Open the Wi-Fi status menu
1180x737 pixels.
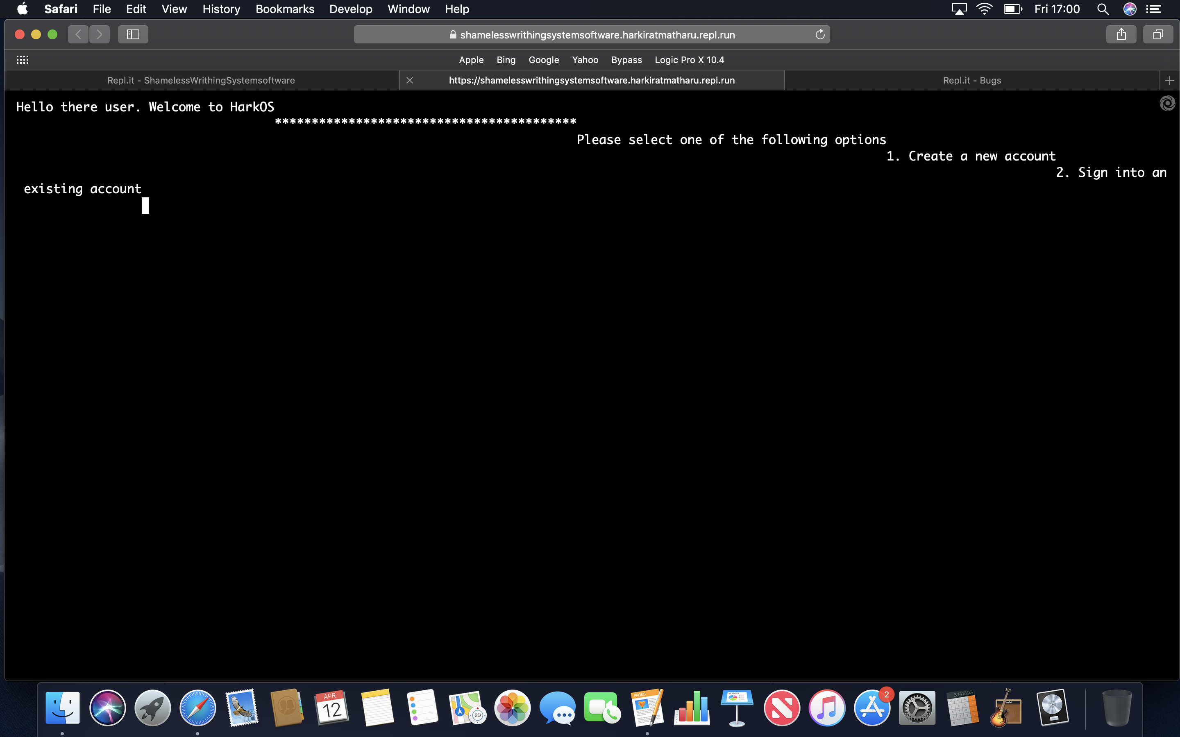tap(985, 9)
